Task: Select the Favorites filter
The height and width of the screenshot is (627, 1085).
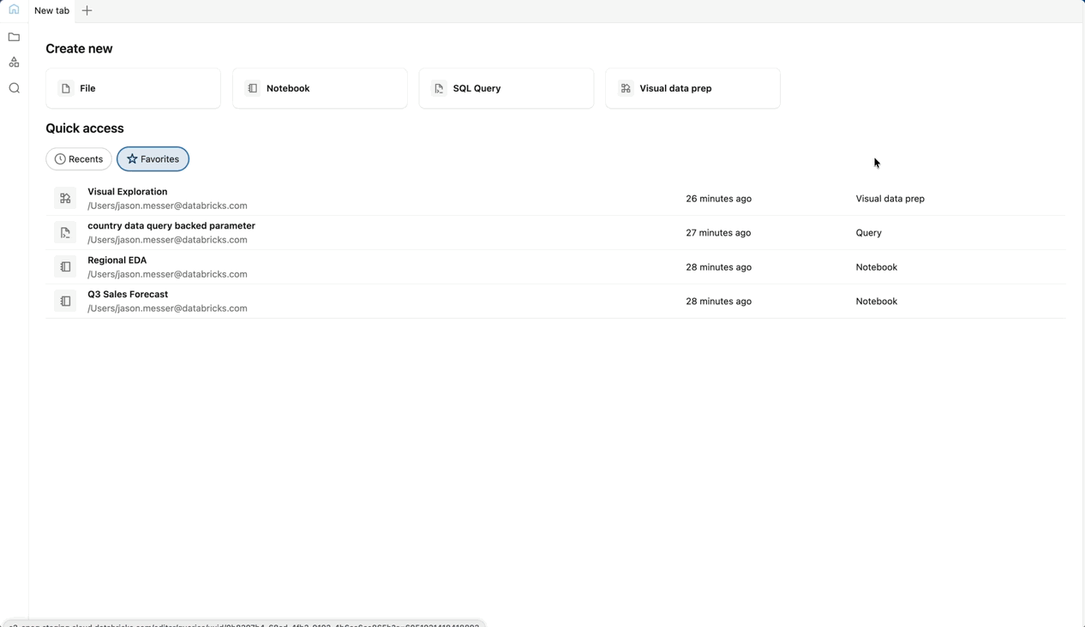Action: 153,159
